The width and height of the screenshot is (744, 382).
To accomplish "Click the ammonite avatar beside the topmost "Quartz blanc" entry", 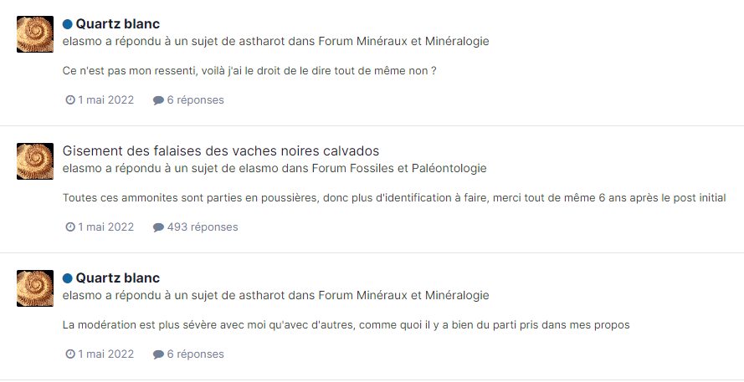I will point(35,34).
